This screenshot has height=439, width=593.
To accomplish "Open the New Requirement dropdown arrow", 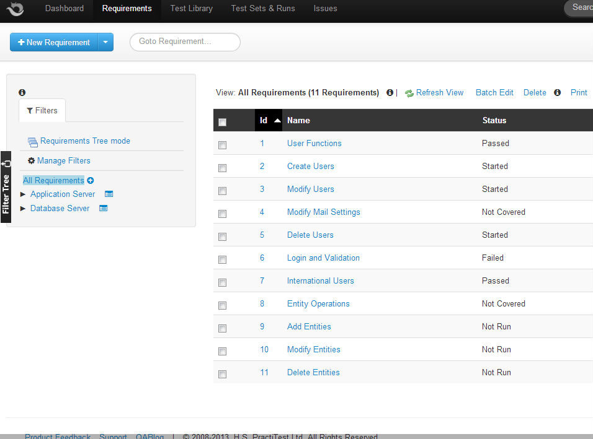I will pos(105,42).
